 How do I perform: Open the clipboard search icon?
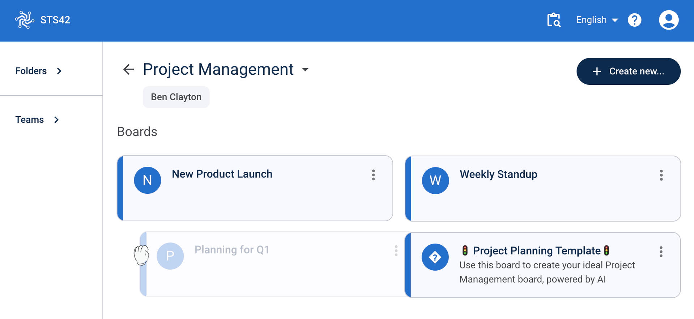pyautogui.click(x=553, y=20)
